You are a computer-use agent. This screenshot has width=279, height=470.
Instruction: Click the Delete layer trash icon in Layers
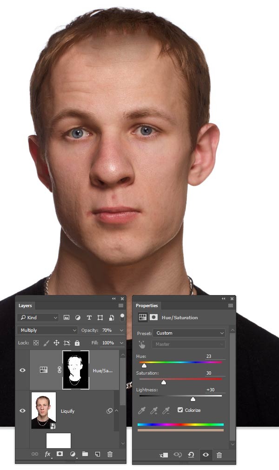110,454
